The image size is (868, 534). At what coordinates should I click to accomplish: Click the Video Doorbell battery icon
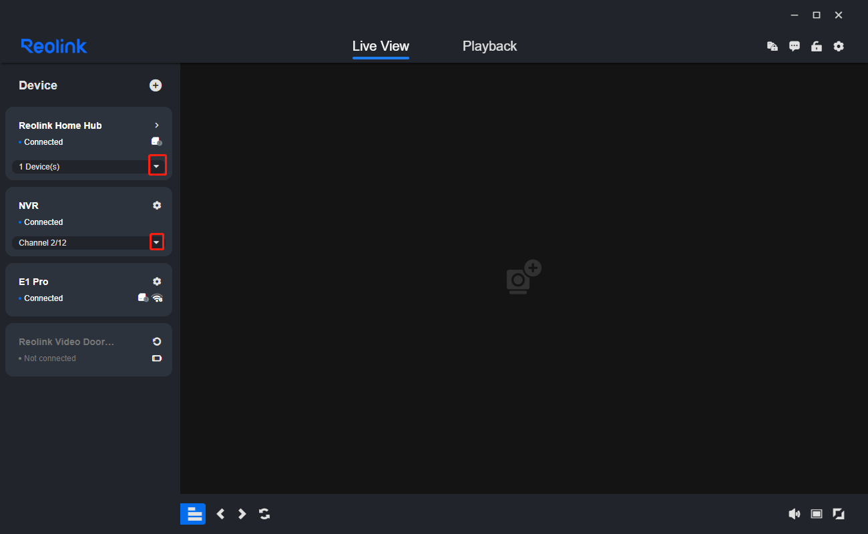coord(157,358)
